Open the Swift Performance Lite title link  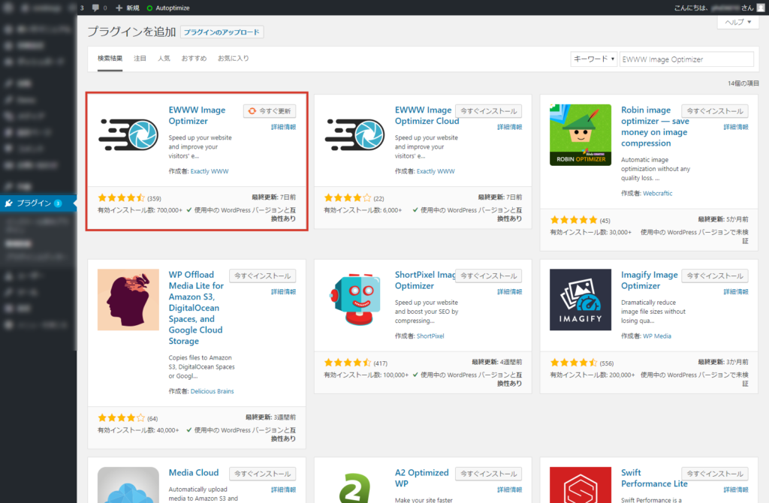(x=654, y=478)
